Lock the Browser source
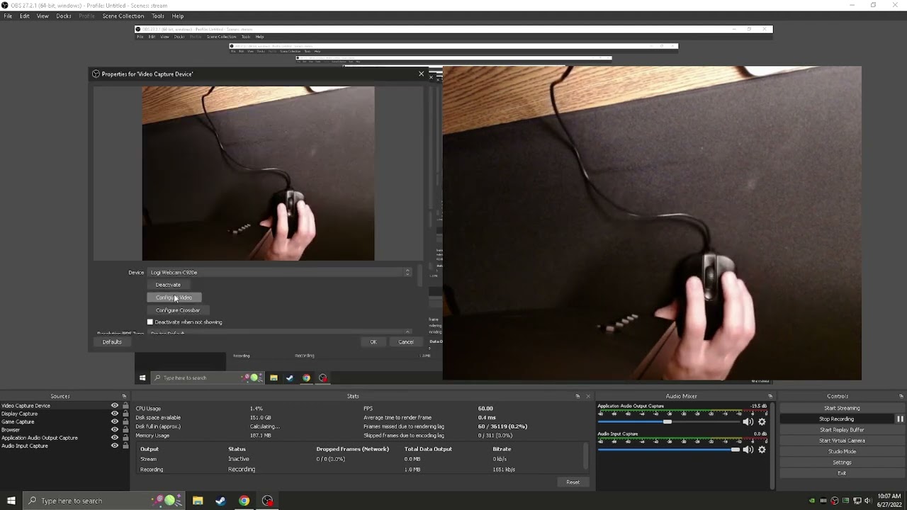Viewport: 907px width, 510px height. coord(125,430)
